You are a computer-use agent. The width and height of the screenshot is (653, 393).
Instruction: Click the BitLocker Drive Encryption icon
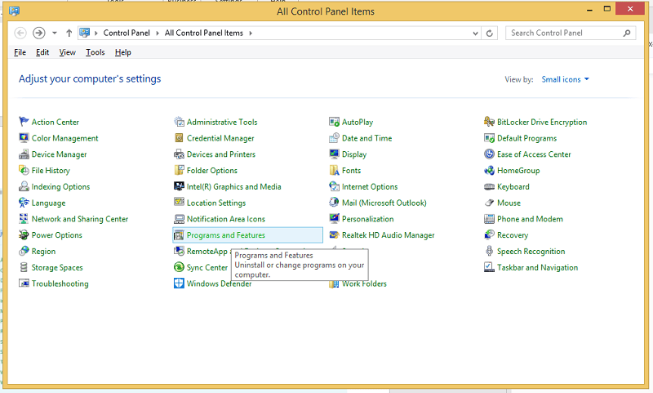pos(489,122)
